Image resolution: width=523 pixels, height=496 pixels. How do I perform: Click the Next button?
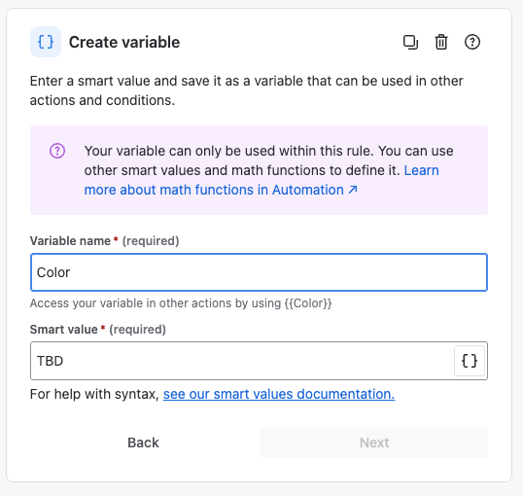(x=374, y=443)
